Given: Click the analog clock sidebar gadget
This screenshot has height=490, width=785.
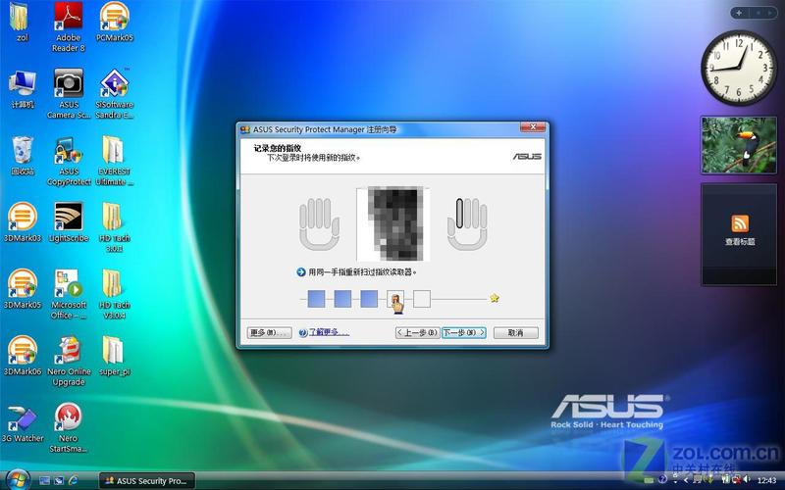Looking at the screenshot, I should [x=739, y=69].
